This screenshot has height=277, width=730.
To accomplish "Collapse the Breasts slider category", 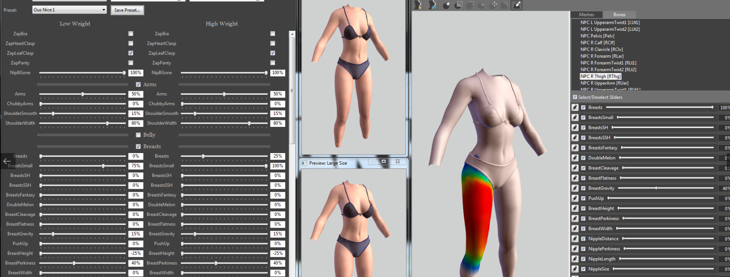I will (138, 147).
